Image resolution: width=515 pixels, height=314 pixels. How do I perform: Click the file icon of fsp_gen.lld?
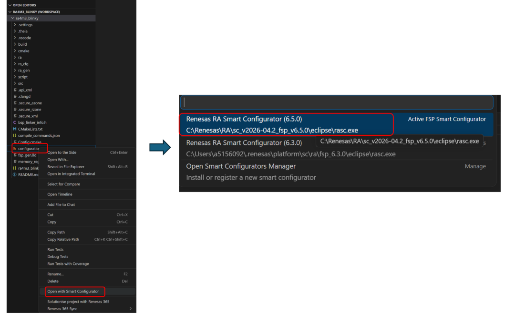[15, 155]
